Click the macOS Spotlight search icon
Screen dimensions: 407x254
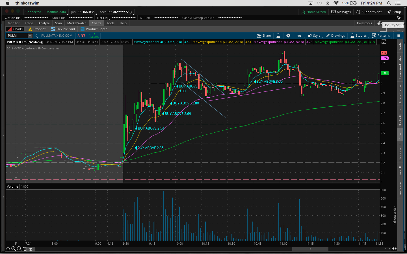389,3
